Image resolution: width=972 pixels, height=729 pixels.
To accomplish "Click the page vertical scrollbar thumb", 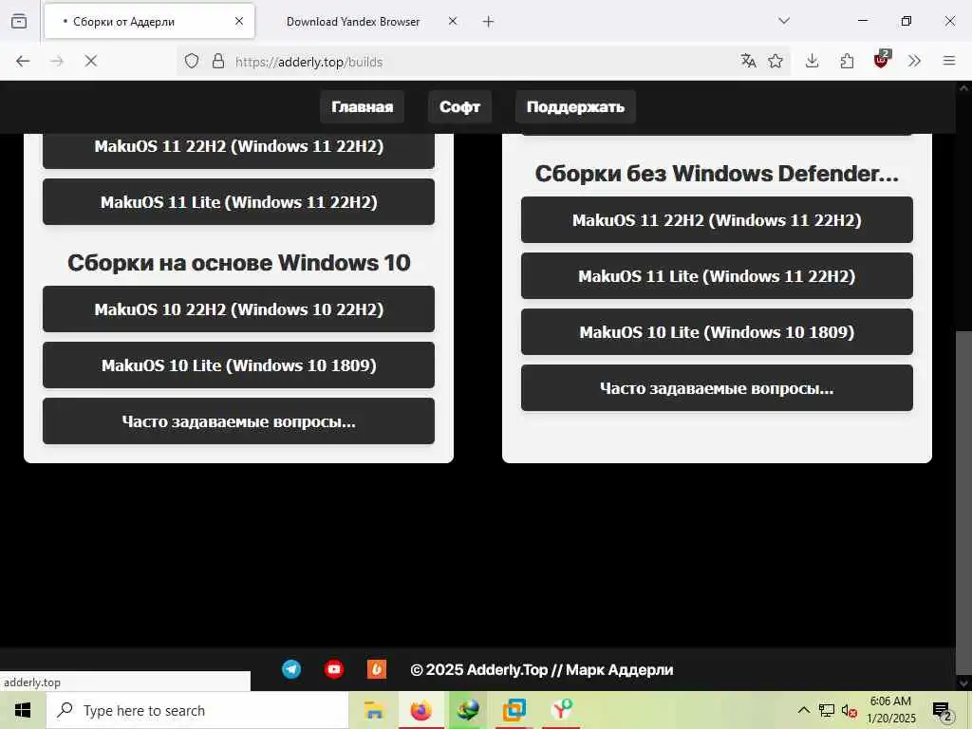I will pyautogui.click(x=963, y=502).
